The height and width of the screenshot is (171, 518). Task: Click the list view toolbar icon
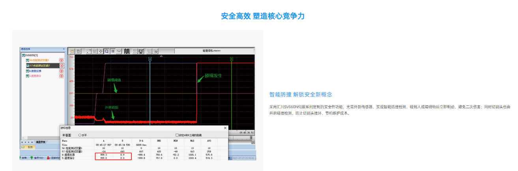113,51
